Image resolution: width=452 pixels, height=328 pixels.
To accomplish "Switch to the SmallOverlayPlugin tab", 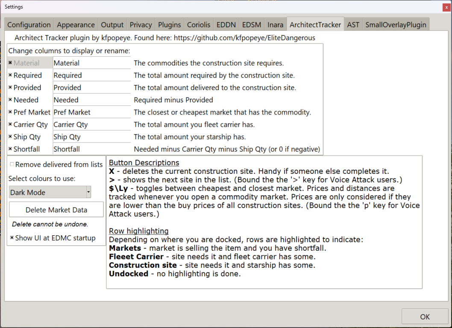I will click(x=396, y=25).
